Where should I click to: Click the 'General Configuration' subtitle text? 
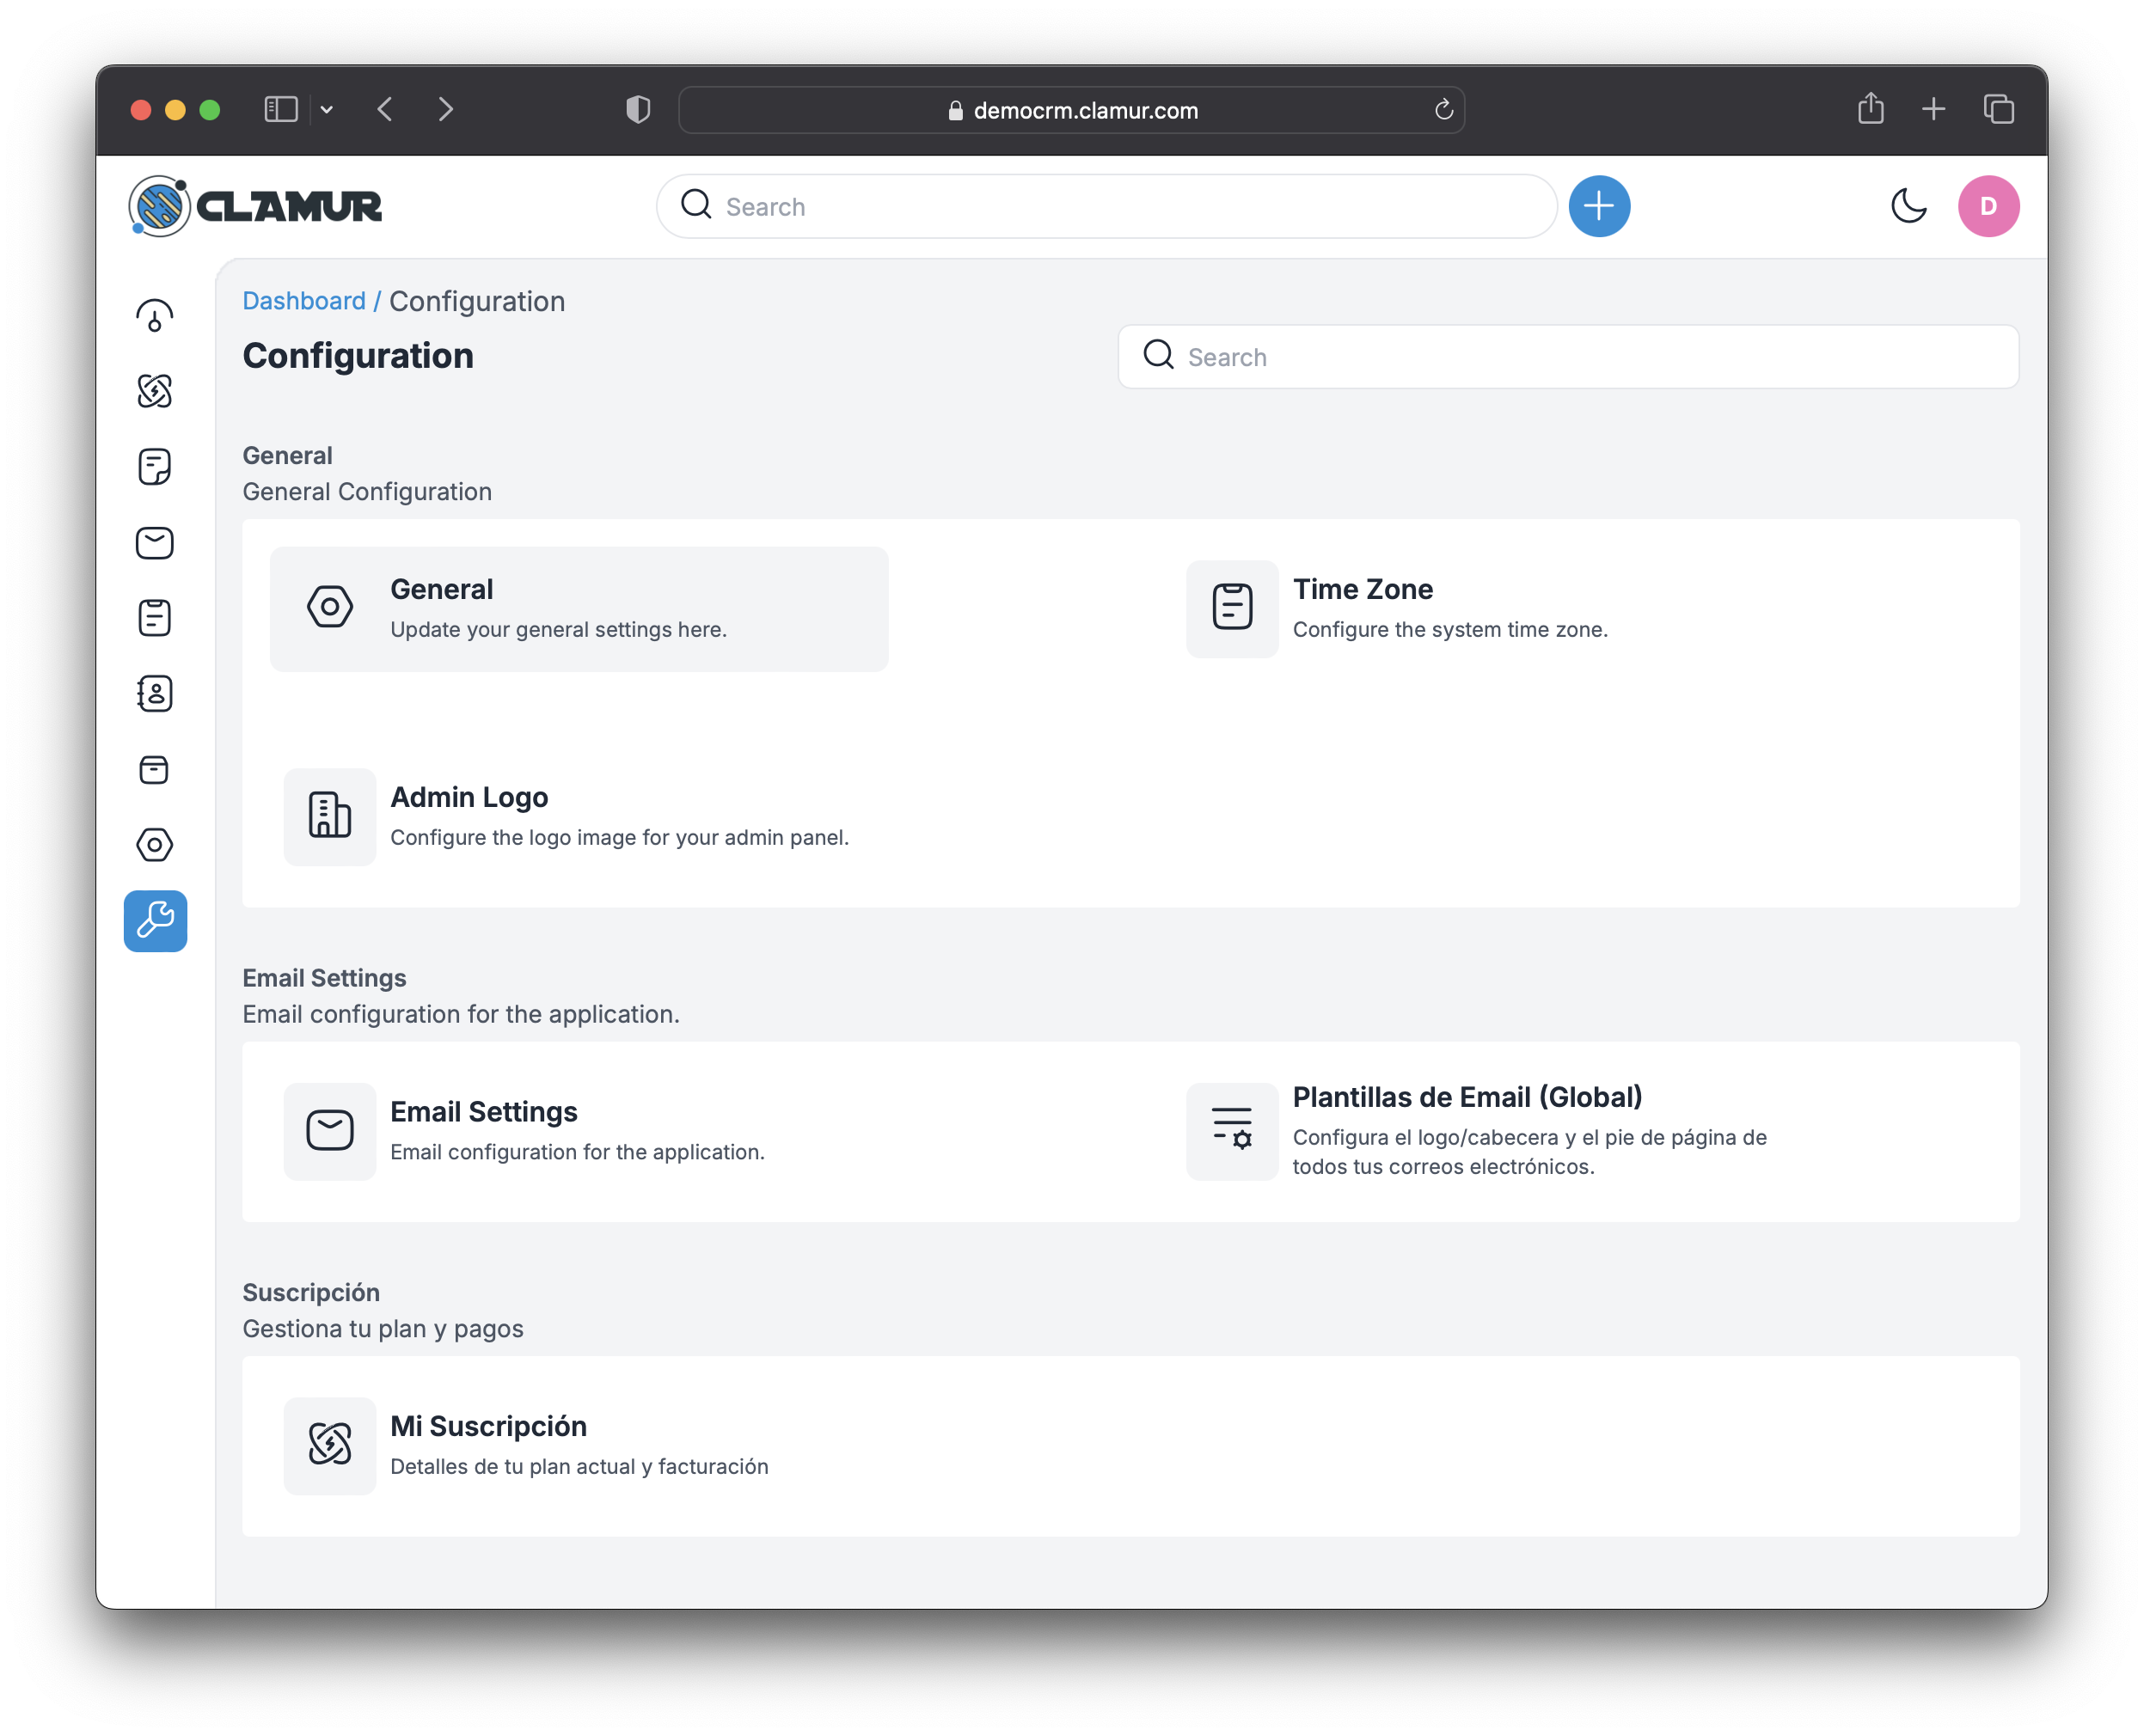click(367, 492)
